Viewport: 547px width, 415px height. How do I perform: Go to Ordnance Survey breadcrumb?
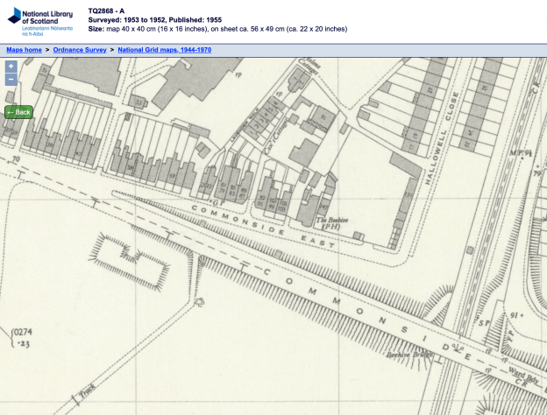click(x=80, y=50)
